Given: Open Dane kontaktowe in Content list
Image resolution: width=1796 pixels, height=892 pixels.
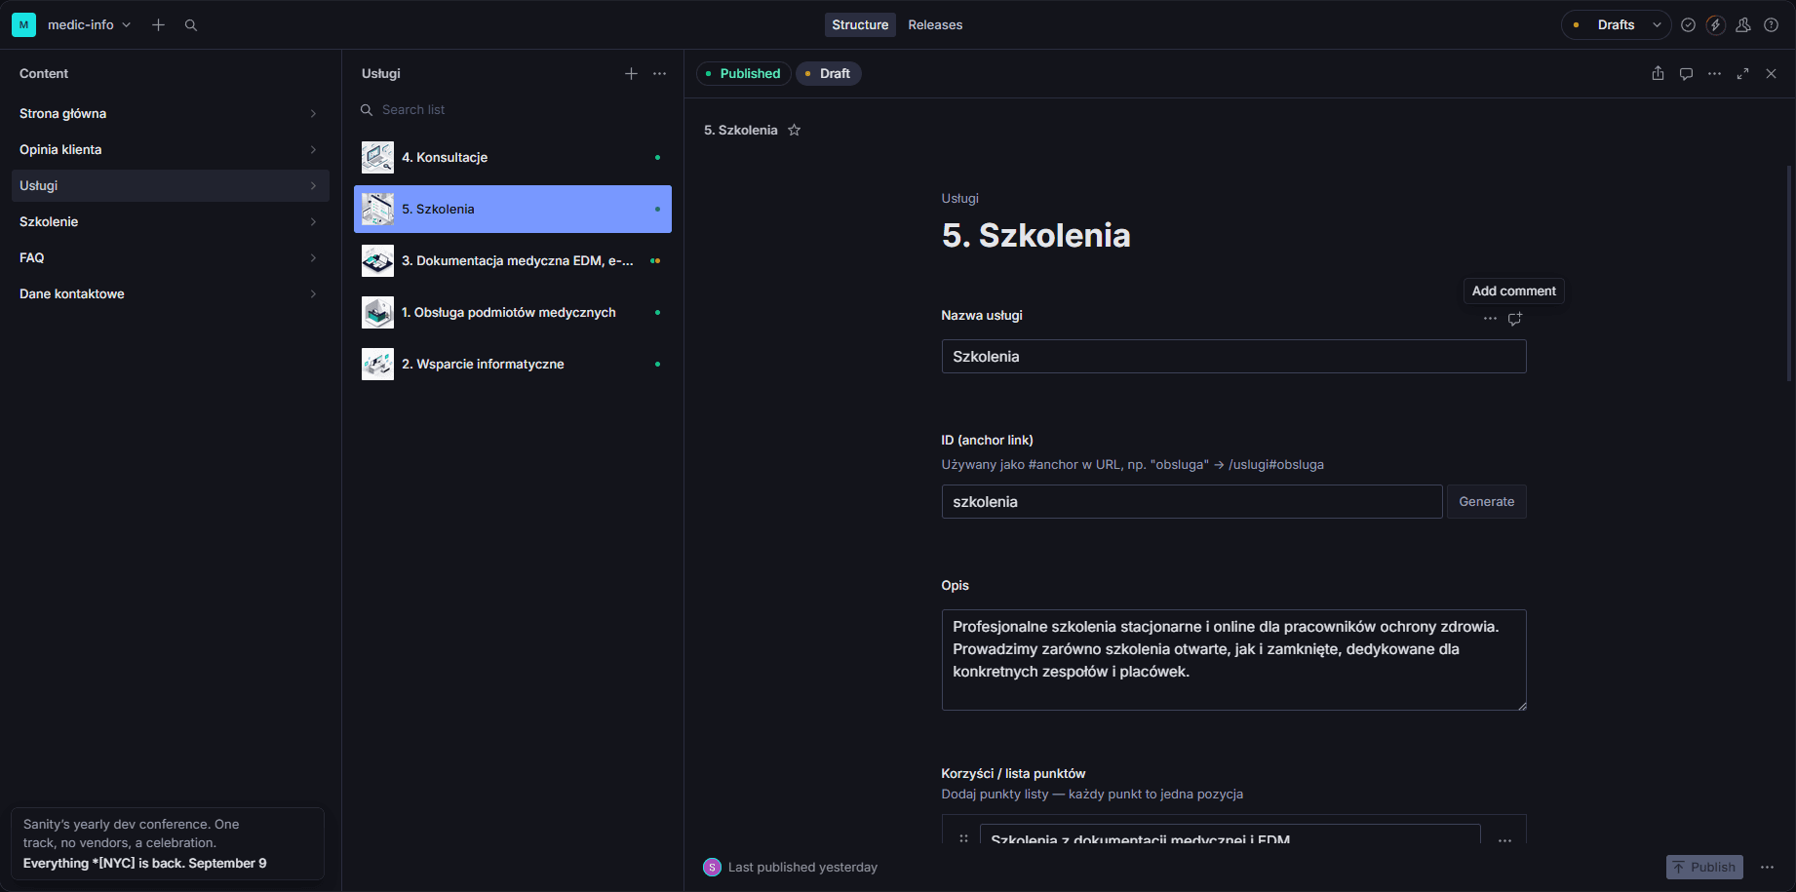Looking at the screenshot, I should click(171, 293).
